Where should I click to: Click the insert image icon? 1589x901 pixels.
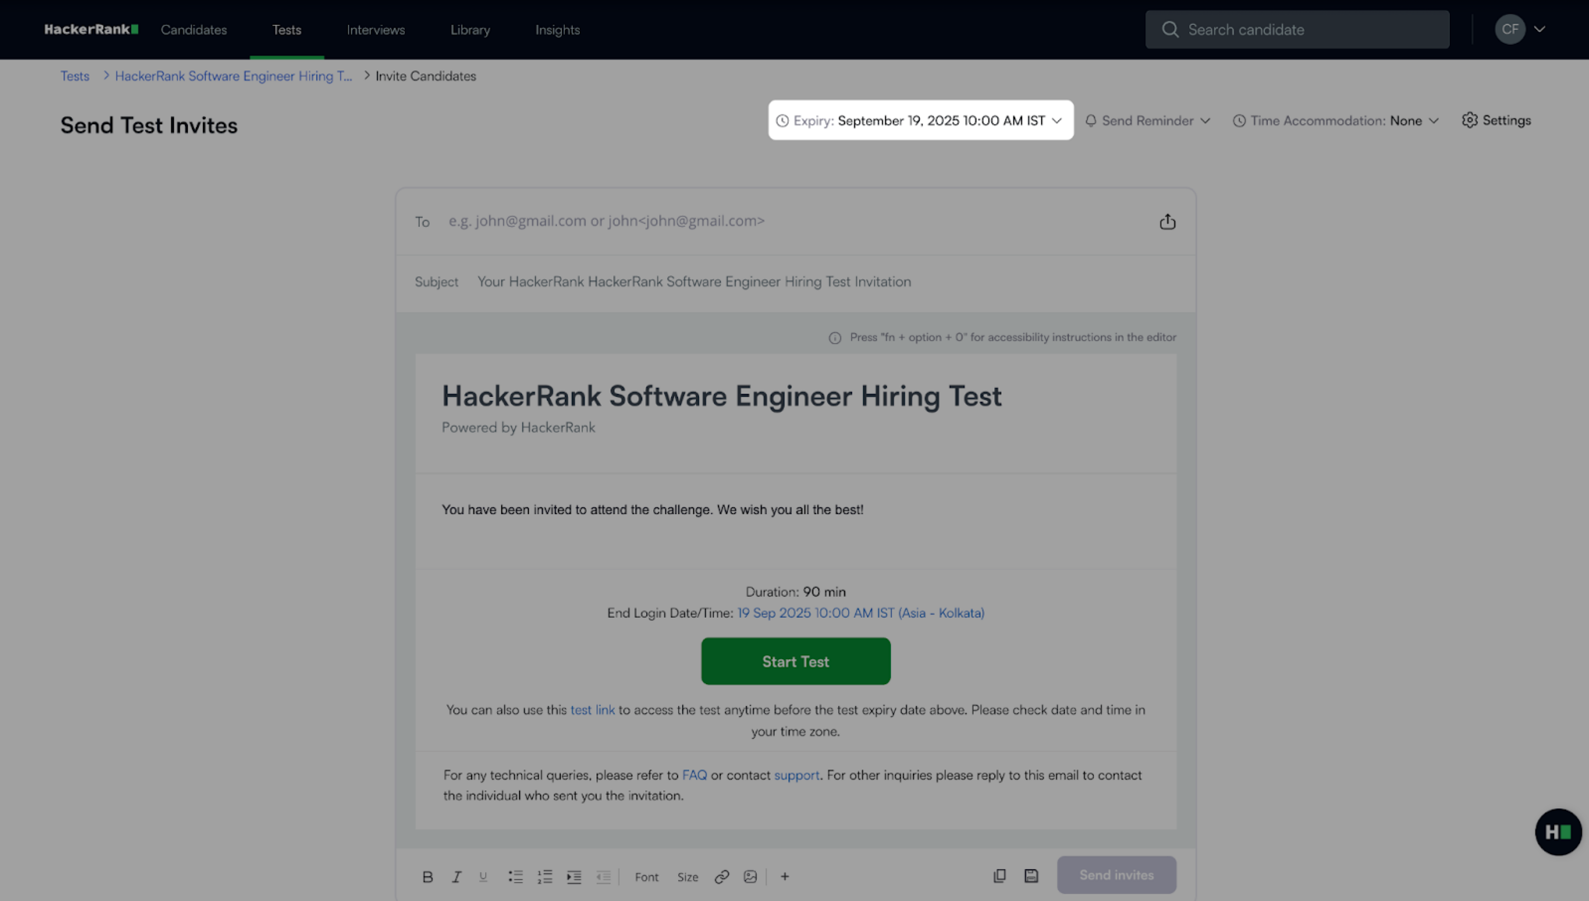pyautogui.click(x=750, y=876)
